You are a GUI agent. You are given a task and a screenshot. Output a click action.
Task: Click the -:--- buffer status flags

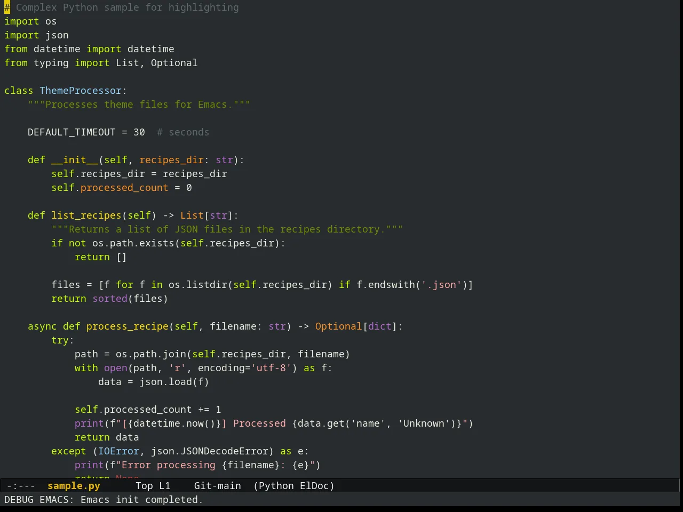[x=21, y=486]
